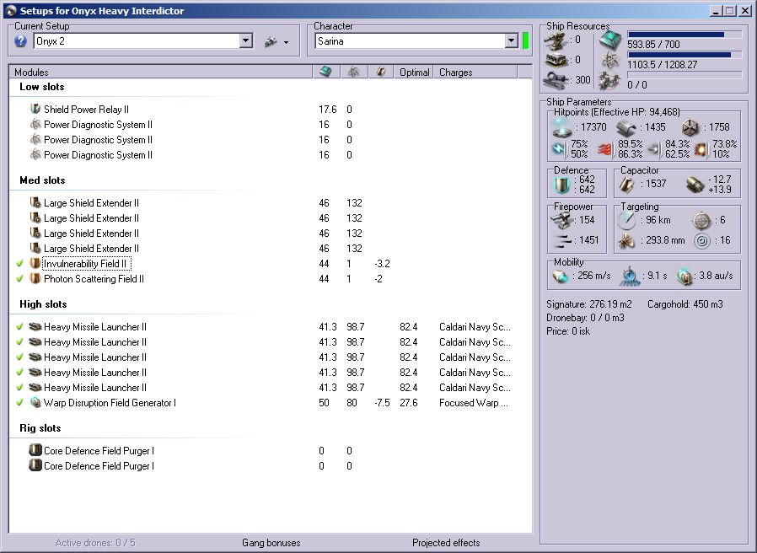Click the Optimal column header
The width and height of the screenshot is (757, 553).
[414, 72]
